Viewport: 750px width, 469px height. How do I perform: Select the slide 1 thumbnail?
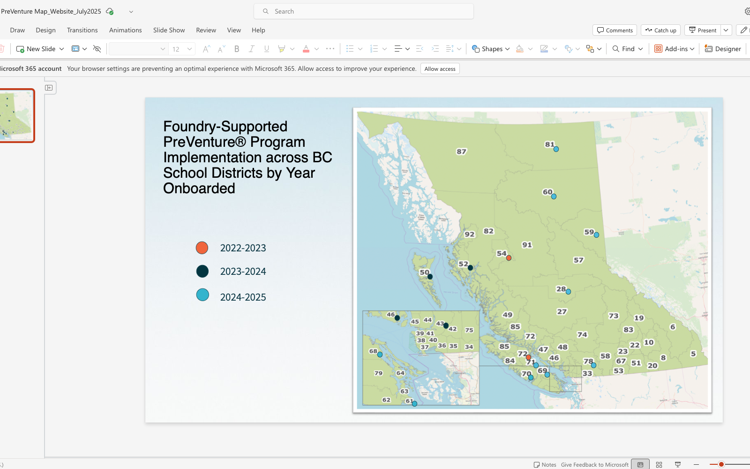pyautogui.click(x=16, y=115)
